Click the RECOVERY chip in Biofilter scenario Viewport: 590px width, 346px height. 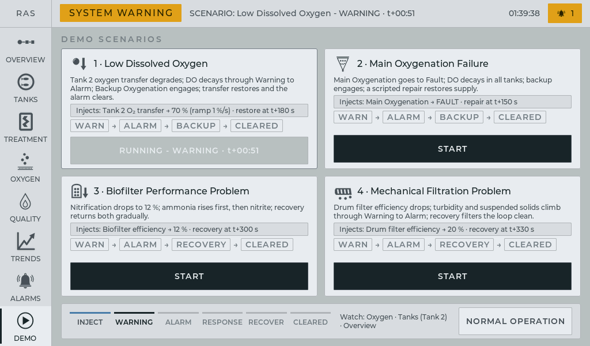pos(201,245)
